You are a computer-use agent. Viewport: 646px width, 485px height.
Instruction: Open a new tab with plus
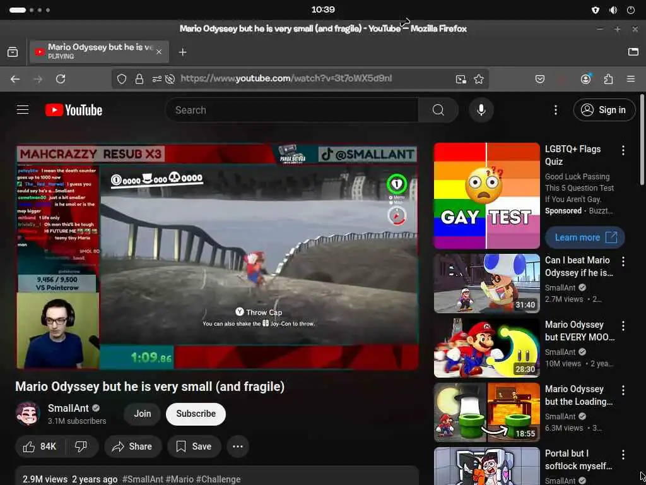(x=182, y=52)
